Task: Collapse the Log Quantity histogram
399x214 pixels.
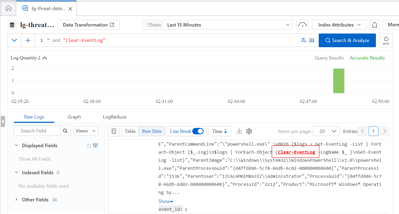Action: coord(45,58)
